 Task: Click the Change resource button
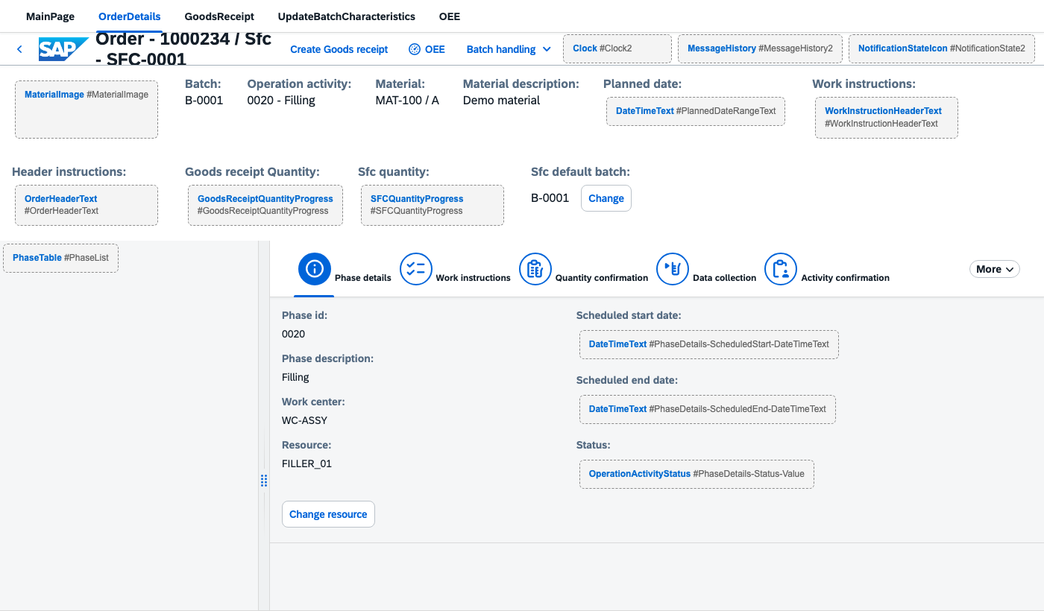point(328,514)
